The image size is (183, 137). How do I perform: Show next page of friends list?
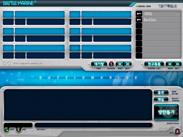click(178, 64)
